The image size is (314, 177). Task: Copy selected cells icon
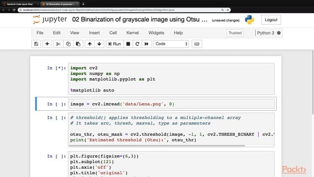(68, 44)
